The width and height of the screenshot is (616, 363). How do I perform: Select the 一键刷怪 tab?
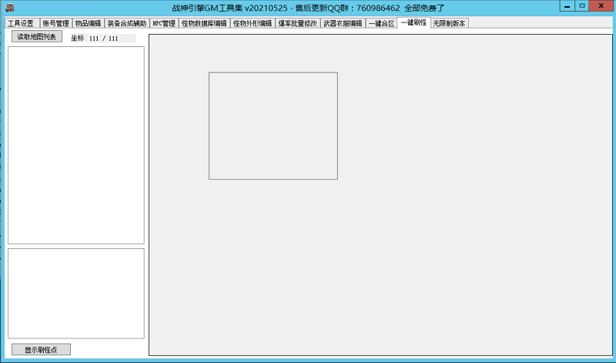click(x=413, y=22)
